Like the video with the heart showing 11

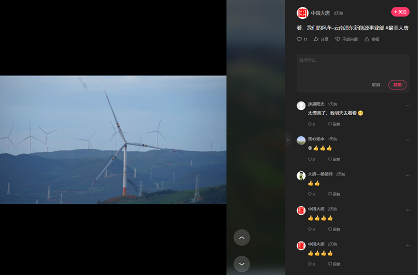(x=300, y=39)
